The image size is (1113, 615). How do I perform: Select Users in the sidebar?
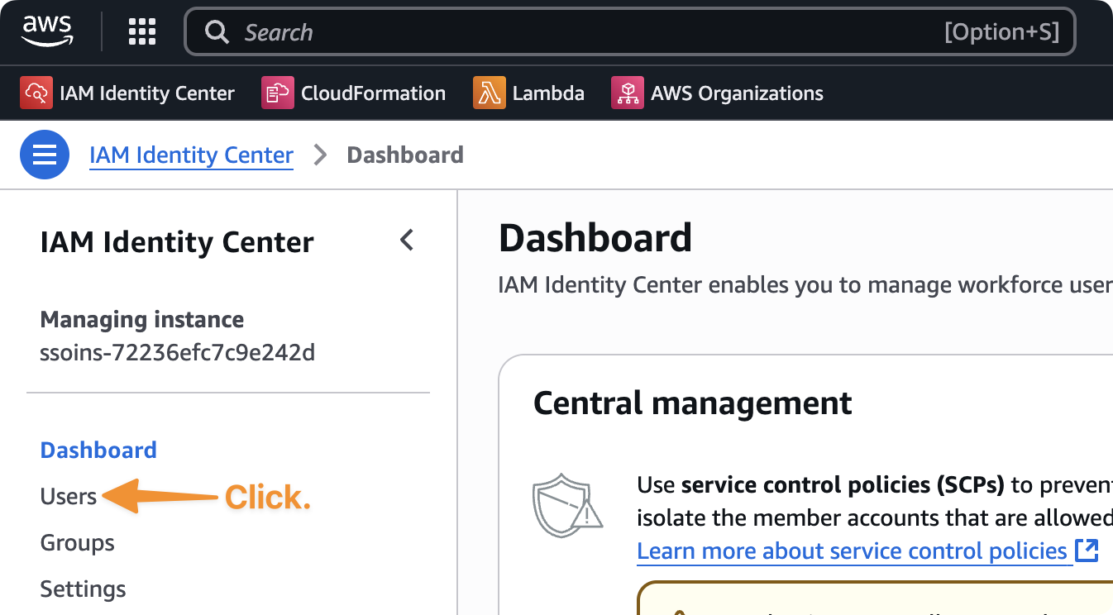pyautogui.click(x=67, y=496)
